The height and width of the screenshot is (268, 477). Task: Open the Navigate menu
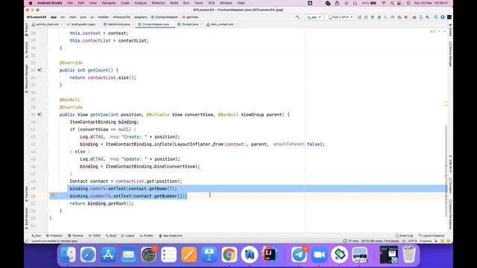pos(109,3)
